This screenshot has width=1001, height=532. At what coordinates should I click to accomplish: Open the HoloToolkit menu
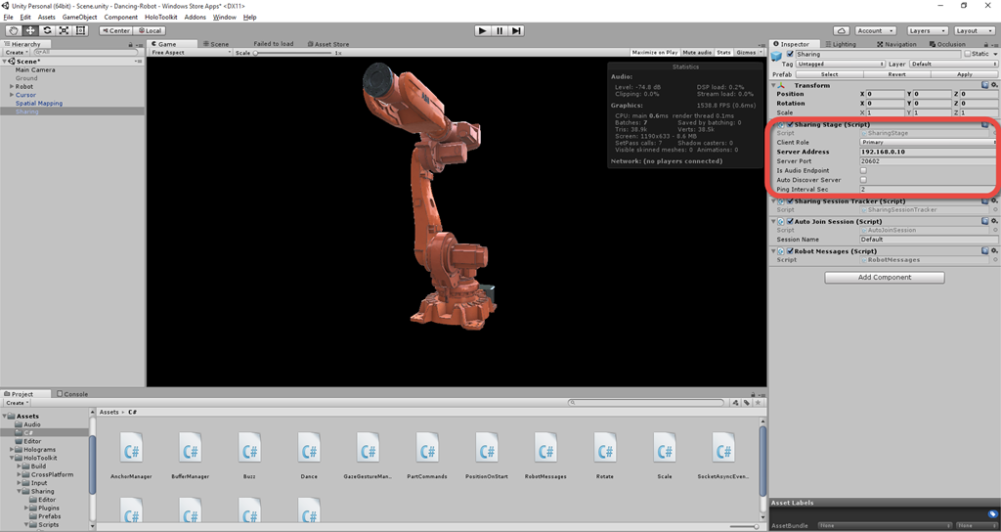[x=162, y=18]
